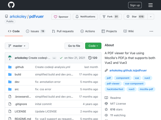
Task: Select the vue2 topic tag
Action: pyautogui.click(x=147, y=78)
